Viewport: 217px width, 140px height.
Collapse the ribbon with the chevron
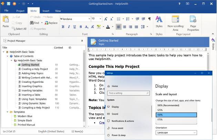click(x=213, y=34)
